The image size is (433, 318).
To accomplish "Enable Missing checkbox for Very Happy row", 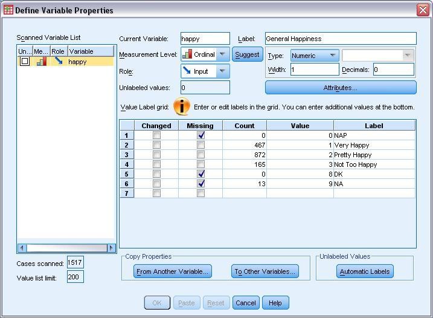I will pos(200,145).
